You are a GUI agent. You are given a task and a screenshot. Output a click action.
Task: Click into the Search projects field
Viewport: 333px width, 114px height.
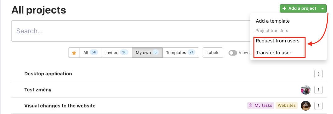point(131,31)
